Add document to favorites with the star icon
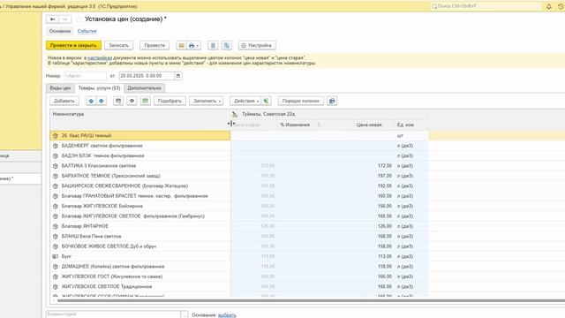Image resolution: width=565 pixels, height=318 pixels. click(79, 19)
